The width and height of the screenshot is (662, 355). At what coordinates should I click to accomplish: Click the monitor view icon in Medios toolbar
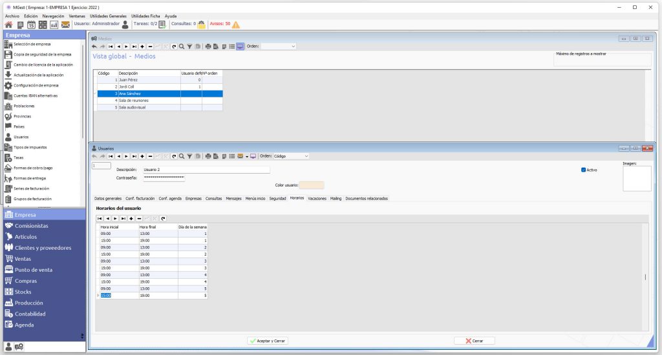pos(240,47)
